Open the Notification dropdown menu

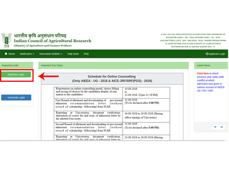click(x=27, y=54)
